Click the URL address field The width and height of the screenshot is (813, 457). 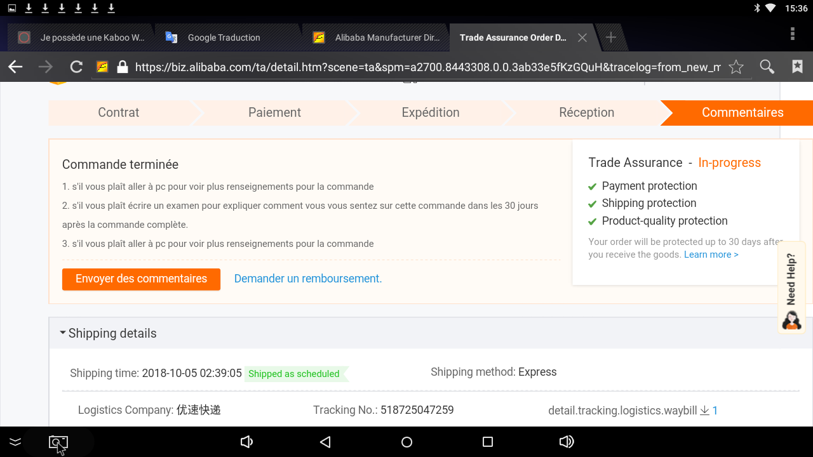tap(427, 67)
